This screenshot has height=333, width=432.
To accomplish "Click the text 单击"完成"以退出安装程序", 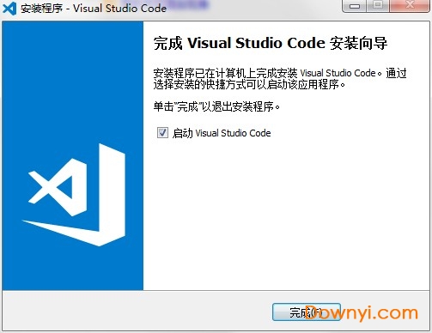I will [216, 106].
